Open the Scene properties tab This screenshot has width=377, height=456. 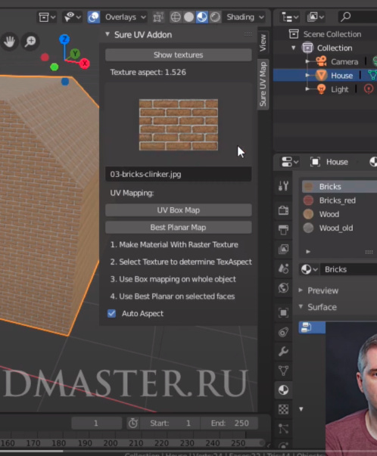(283, 268)
